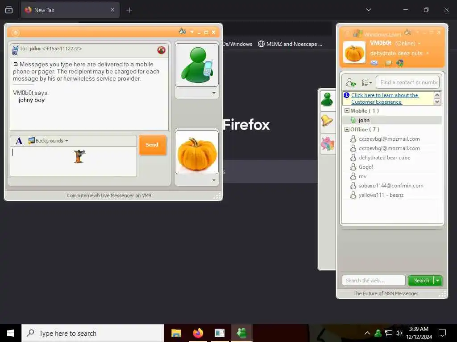Open a new Firefox tab with plus
This screenshot has width=457, height=342.
(129, 10)
